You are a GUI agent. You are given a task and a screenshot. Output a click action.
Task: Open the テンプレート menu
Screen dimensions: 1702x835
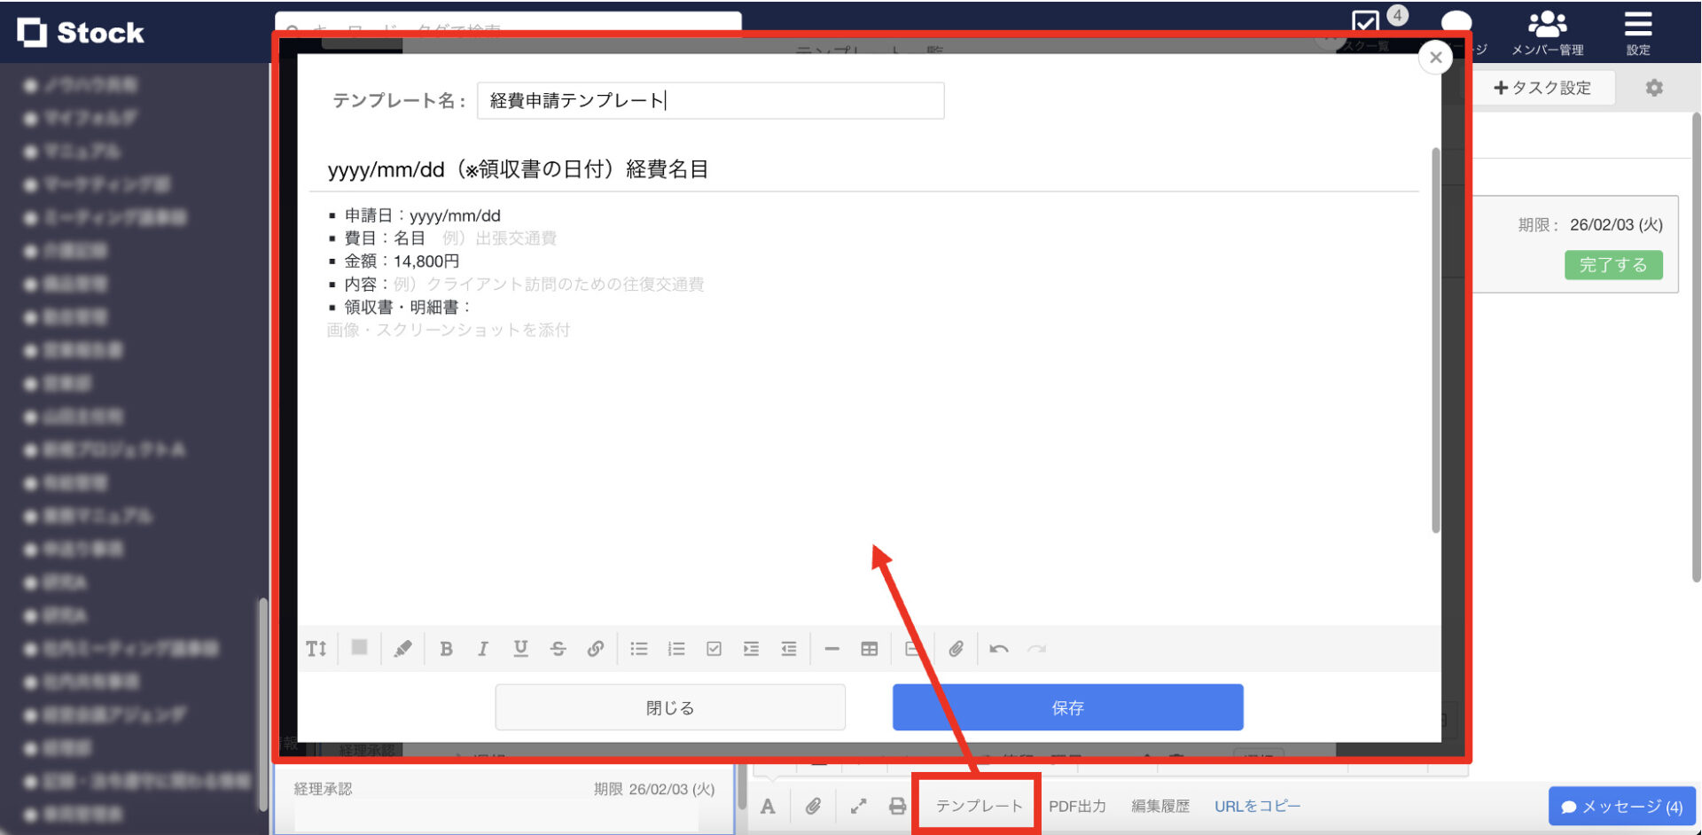[x=975, y=806]
